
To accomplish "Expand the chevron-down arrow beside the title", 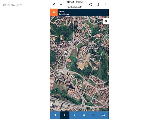I will coord(61,4).
